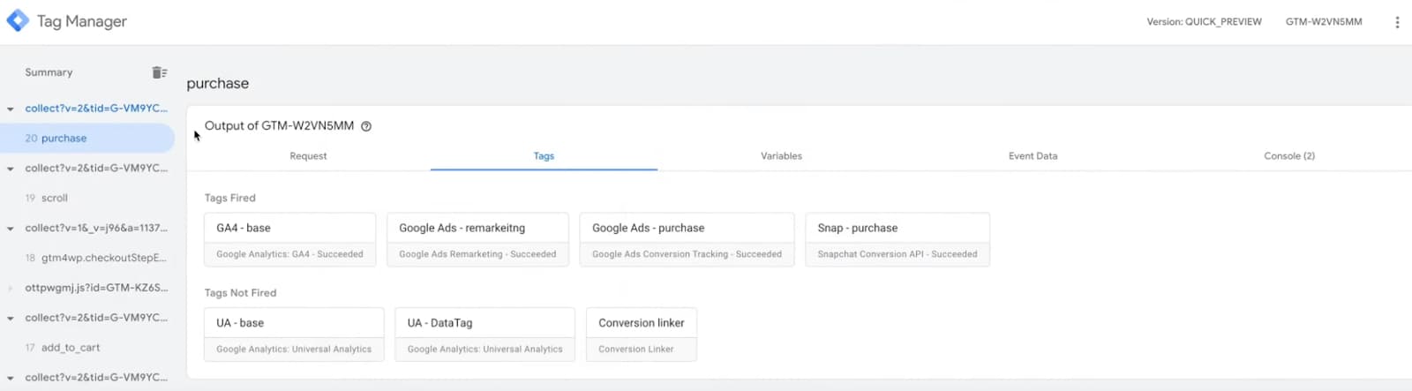
Task: Click the Tag Manager logo icon
Action: [18, 20]
